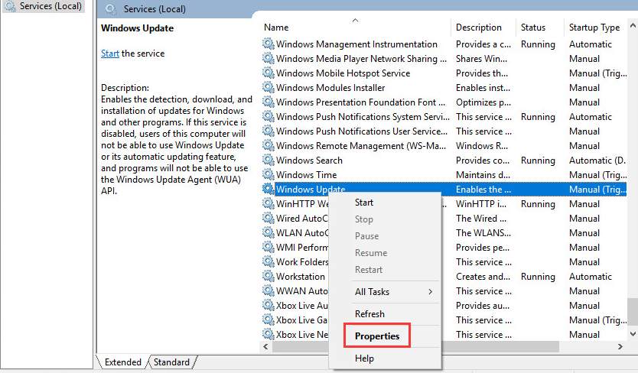Select Refresh in the context menu

pos(369,313)
